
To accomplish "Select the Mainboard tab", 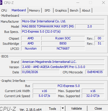I will 19,10.
